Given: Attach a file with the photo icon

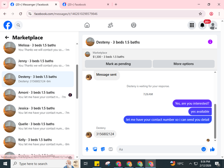Looking at the screenshot, I should coord(95,149).
